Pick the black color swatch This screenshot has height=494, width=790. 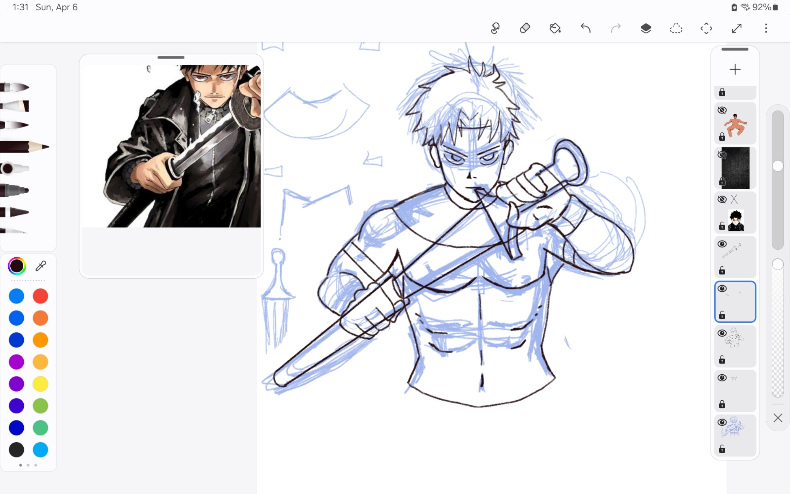click(x=17, y=450)
